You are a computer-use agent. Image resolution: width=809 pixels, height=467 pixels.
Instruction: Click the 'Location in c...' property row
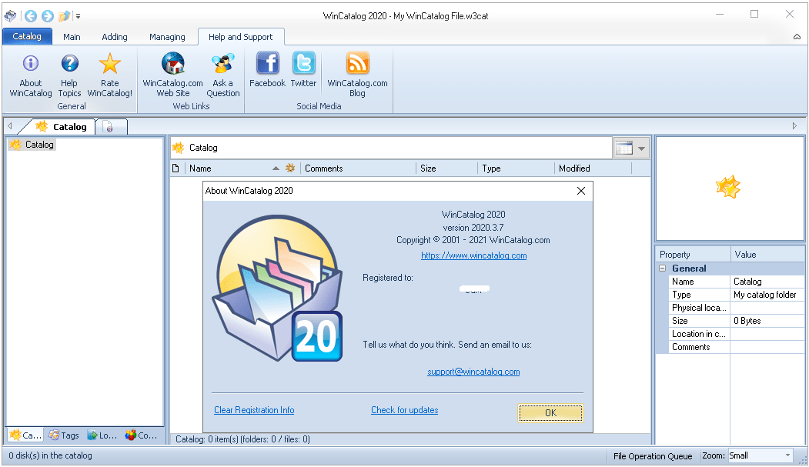pyautogui.click(x=736, y=333)
